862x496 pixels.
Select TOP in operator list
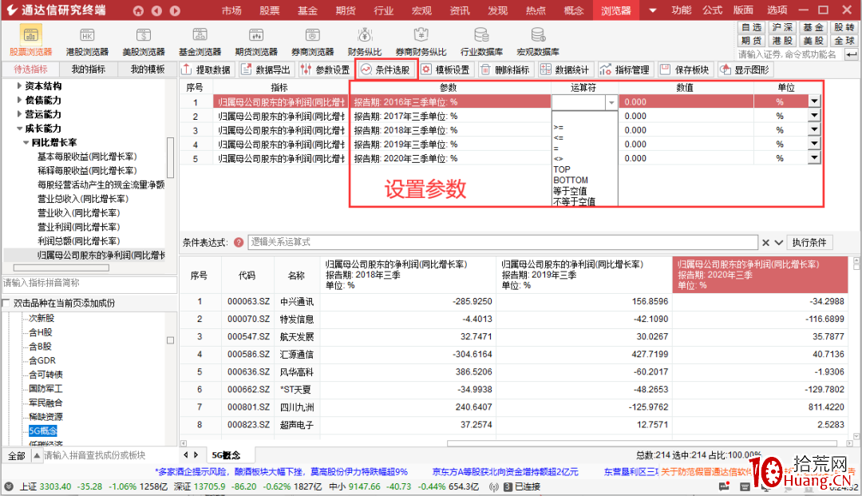tap(562, 169)
